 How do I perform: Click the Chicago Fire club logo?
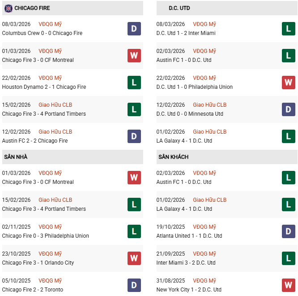click(x=8, y=8)
